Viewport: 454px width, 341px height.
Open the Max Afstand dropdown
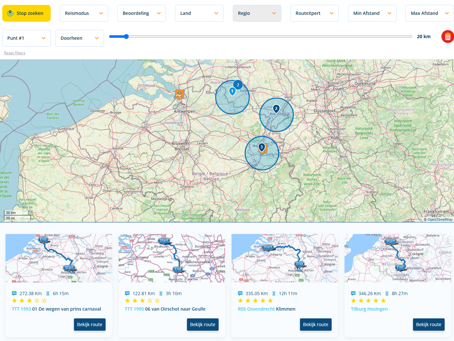click(x=430, y=13)
